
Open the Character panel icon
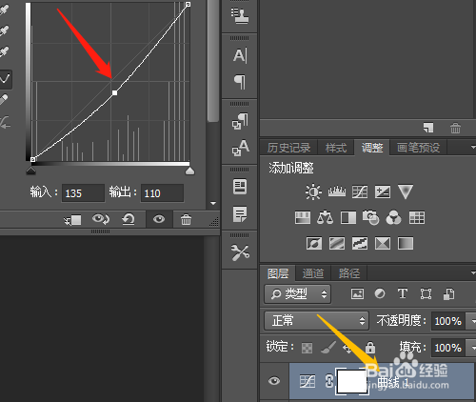240,55
